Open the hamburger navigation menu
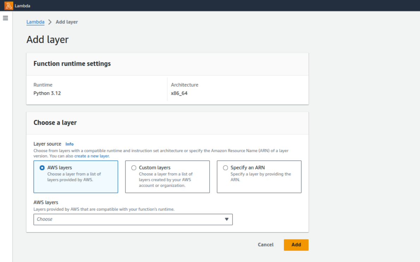The image size is (420, 262). (x=6, y=18)
